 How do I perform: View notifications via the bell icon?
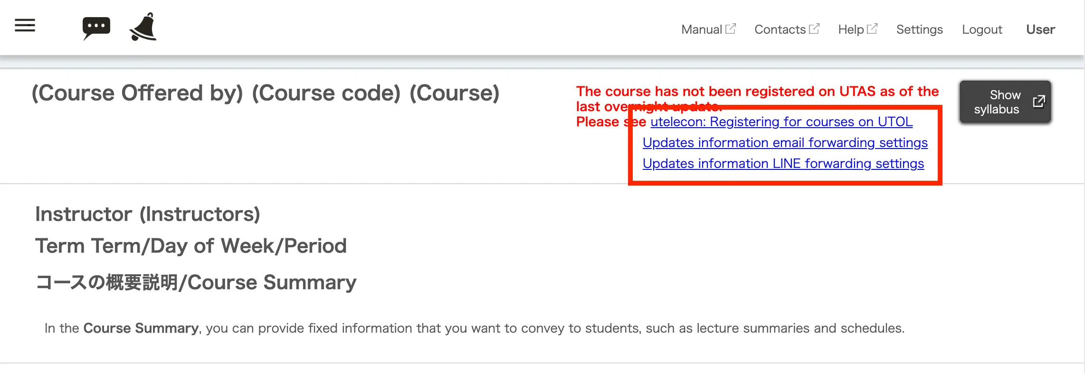click(x=143, y=27)
